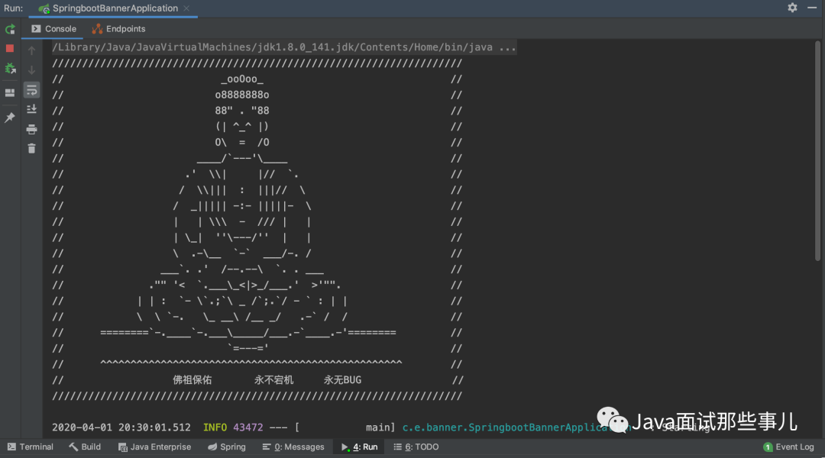Open the 6: TODO tool window
825x458 pixels.
(x=416, y=447)
